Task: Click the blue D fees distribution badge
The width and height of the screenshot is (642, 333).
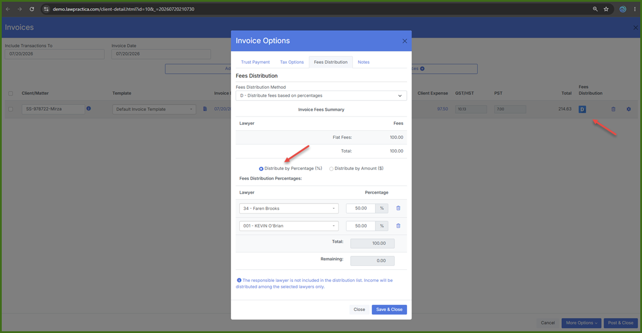Action: [x=582, y=109]
